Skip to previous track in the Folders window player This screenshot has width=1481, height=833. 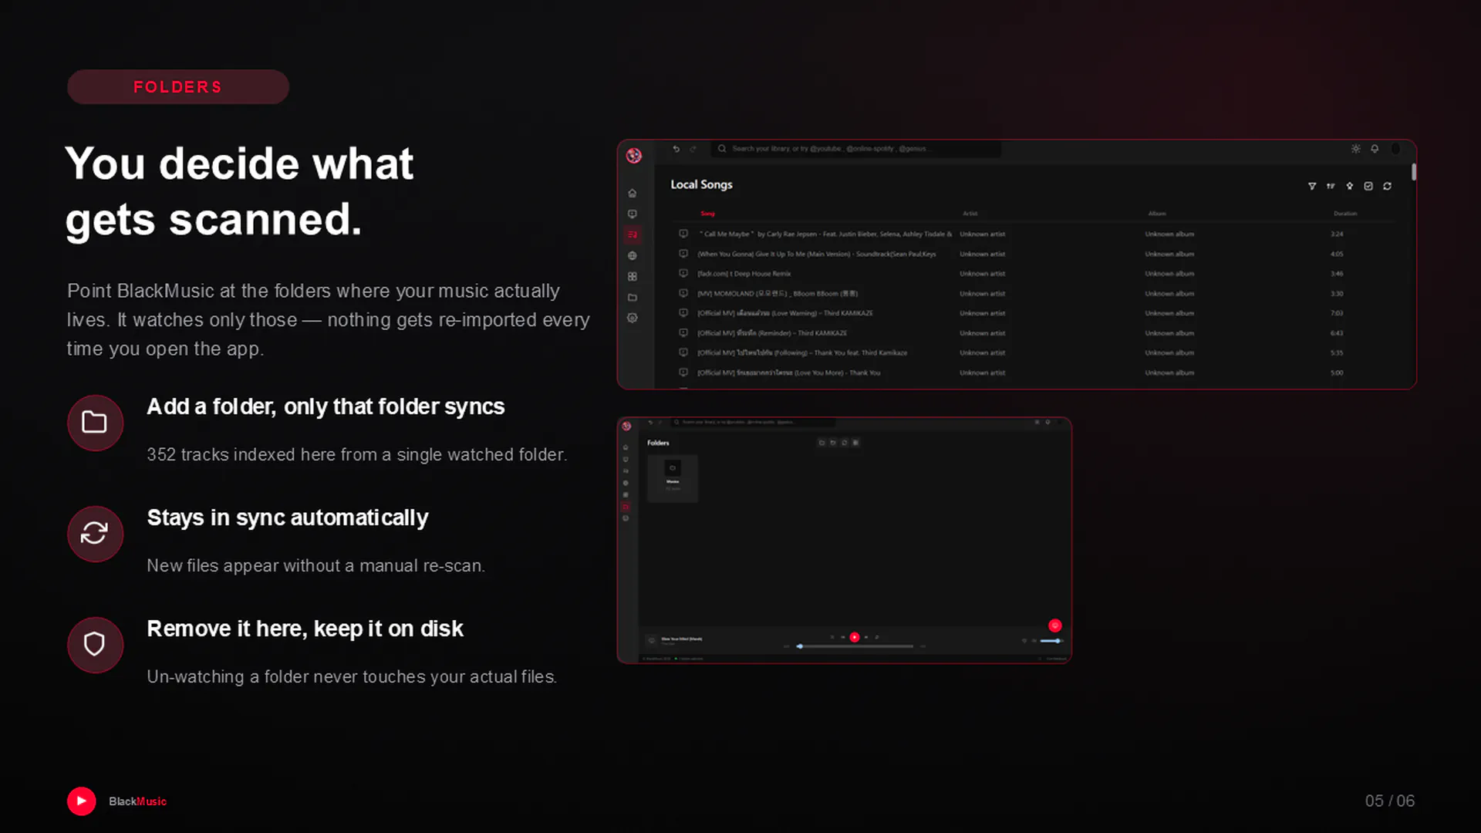click(x=843, y=637)
